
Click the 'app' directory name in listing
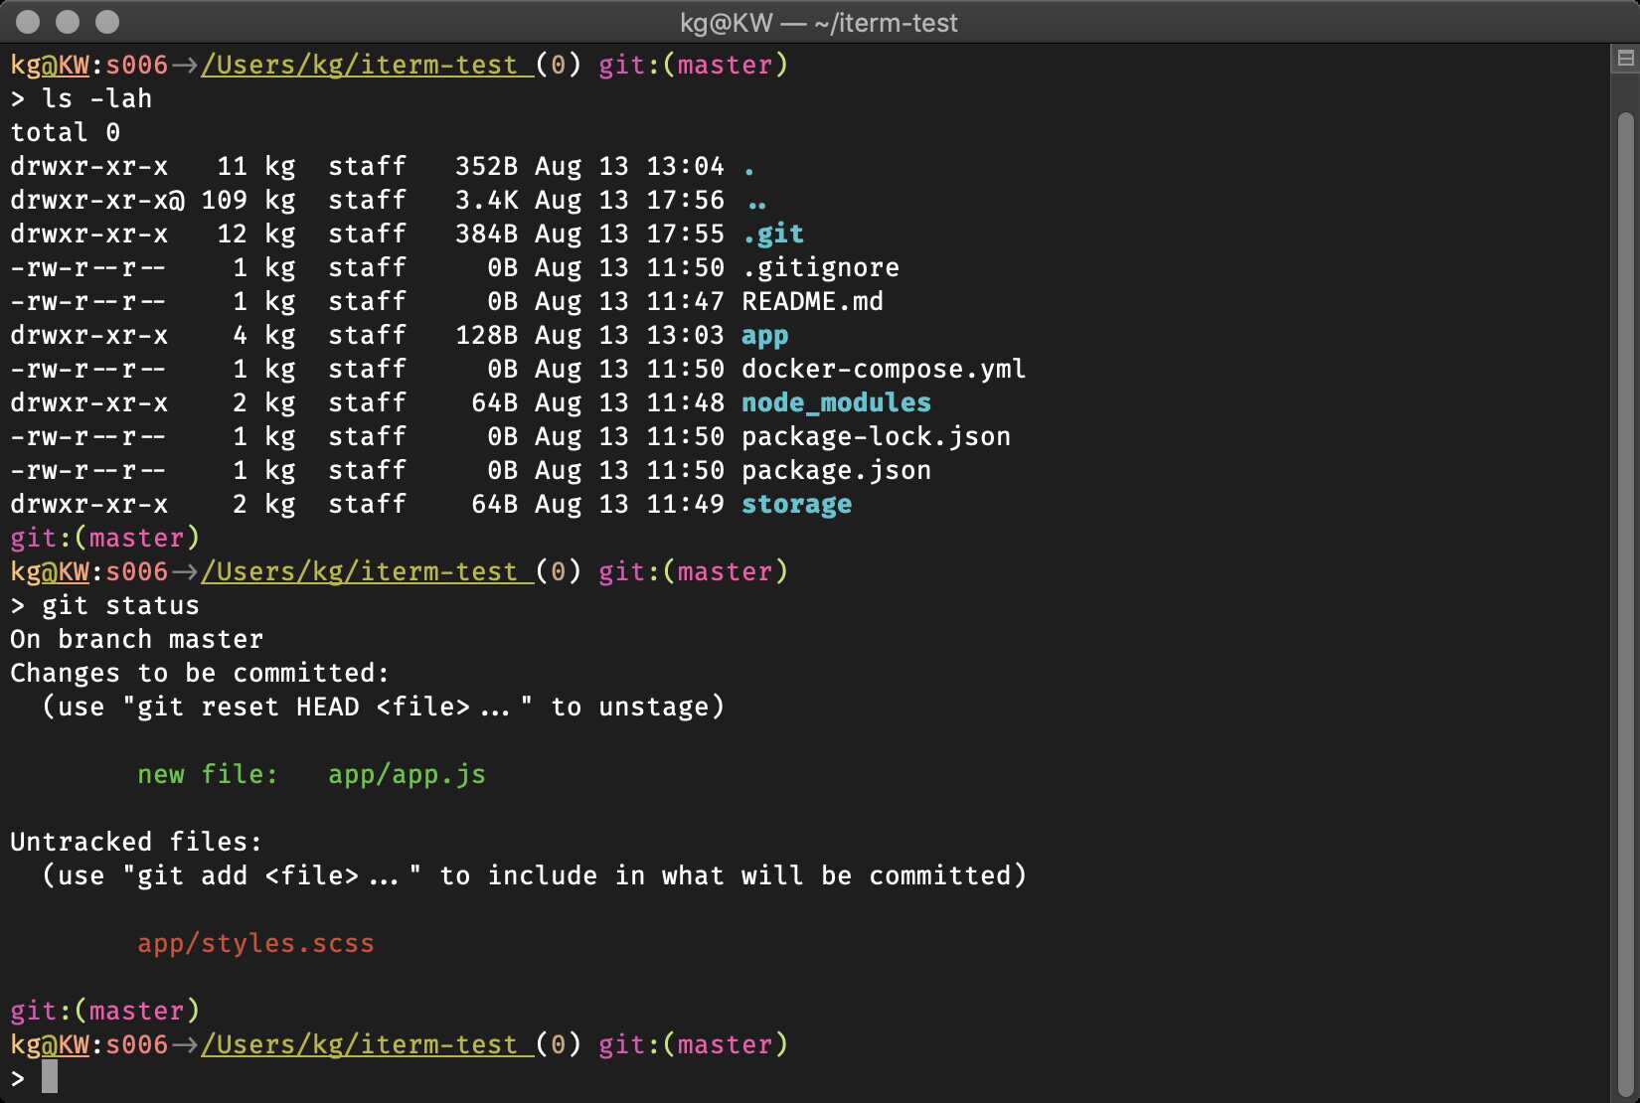[765, 335]
